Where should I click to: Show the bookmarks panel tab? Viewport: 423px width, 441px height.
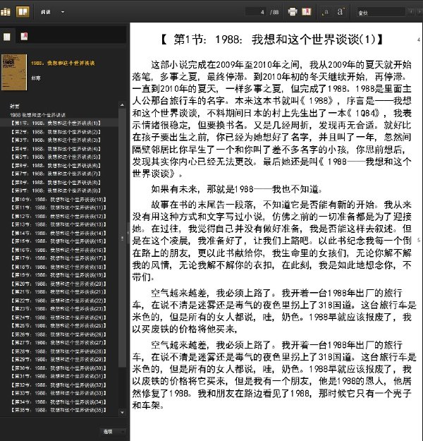click(24, 36)
